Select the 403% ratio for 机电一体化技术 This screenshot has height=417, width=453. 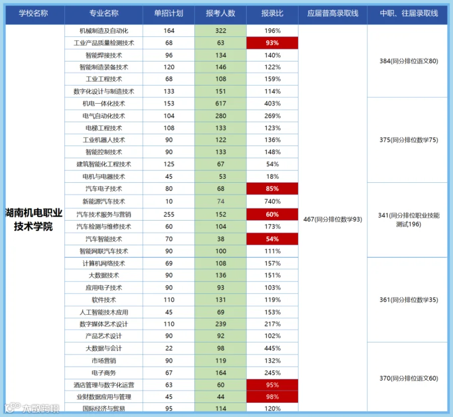(272, 103)
